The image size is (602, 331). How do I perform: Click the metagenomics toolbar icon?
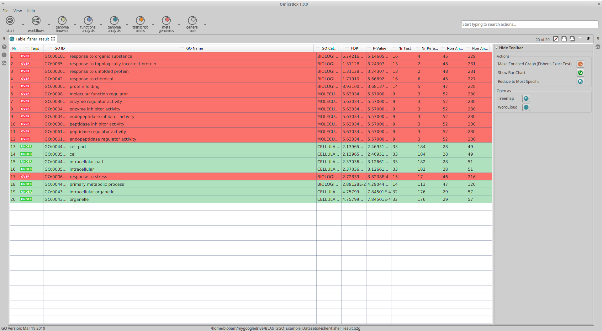click(166, 21)
